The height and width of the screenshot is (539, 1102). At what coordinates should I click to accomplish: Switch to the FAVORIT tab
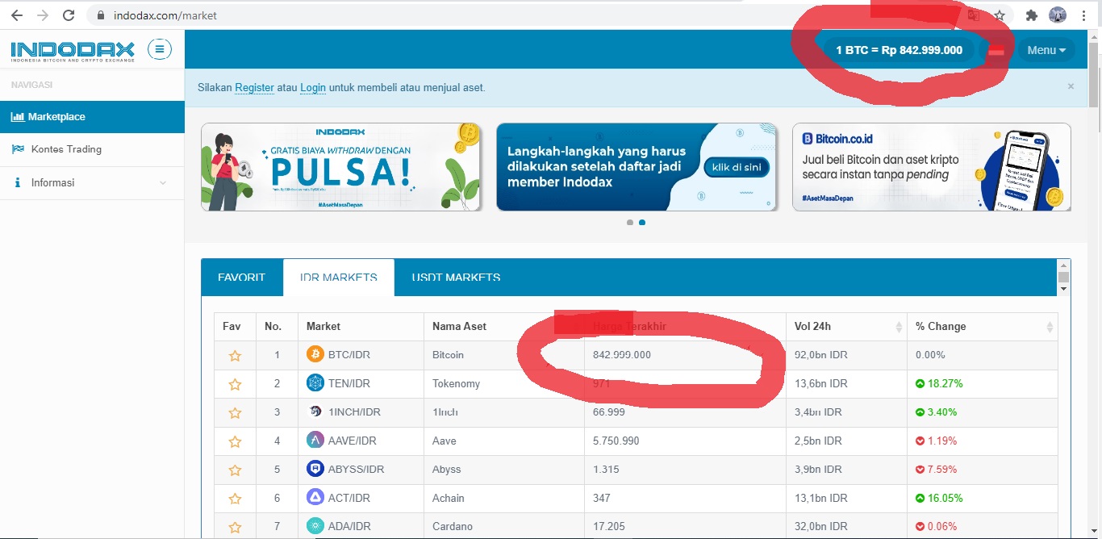pos(242,278)
